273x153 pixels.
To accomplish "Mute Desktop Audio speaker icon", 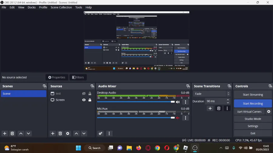I will click(x=178, y=102).
